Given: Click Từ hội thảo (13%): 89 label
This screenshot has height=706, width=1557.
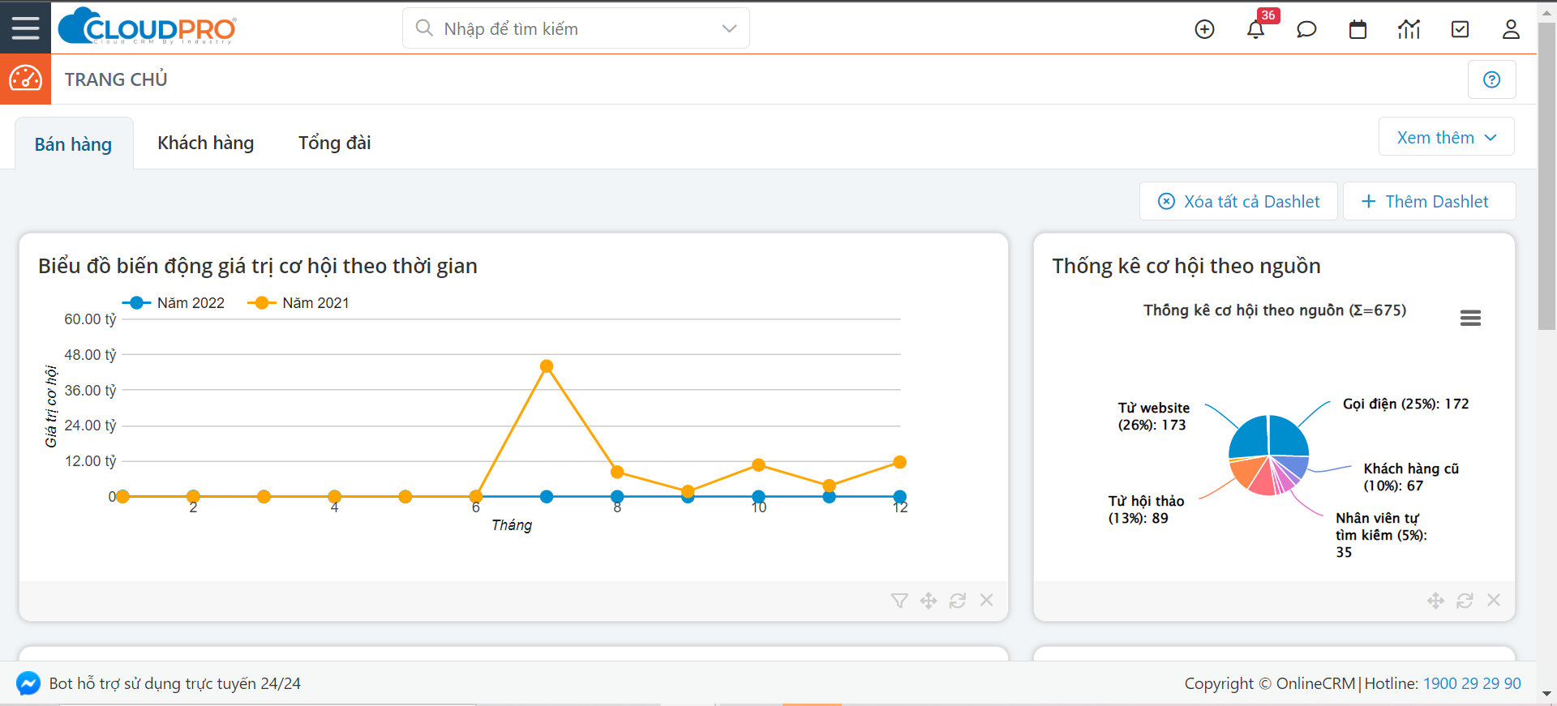Looking at the screenshot, I should (1146, 509).
